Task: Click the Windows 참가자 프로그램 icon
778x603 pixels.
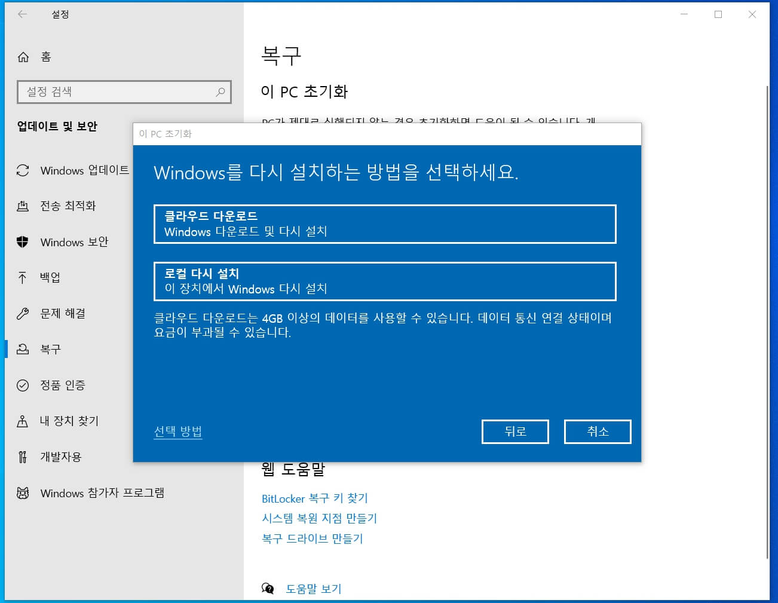Action: [23, 492]
